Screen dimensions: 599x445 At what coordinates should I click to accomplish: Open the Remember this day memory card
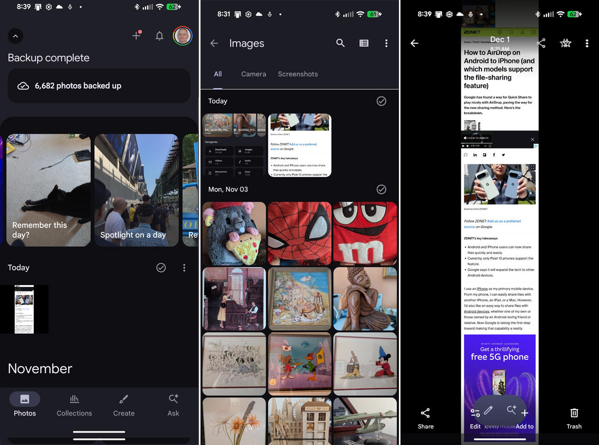tap(48, 190)
